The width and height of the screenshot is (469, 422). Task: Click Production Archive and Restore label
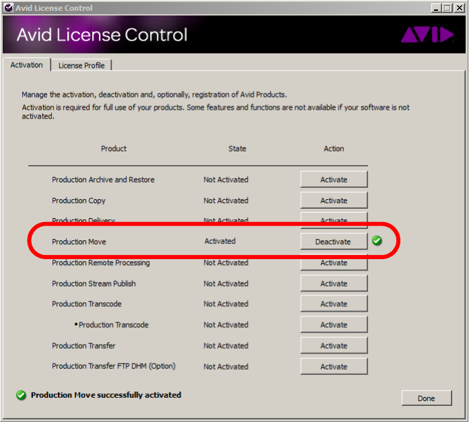[x=103, y=180]
